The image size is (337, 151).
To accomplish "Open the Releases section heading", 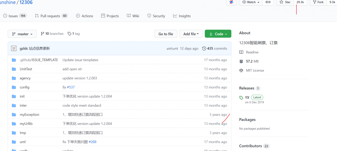I will pos(247,88).
